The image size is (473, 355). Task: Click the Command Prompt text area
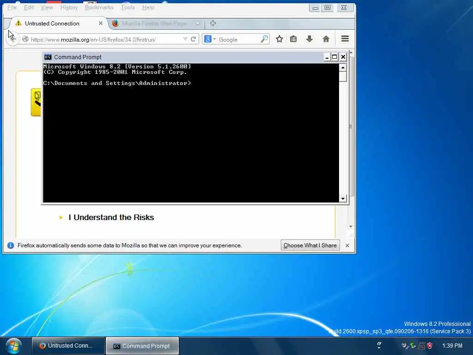(x=191, y=133)
